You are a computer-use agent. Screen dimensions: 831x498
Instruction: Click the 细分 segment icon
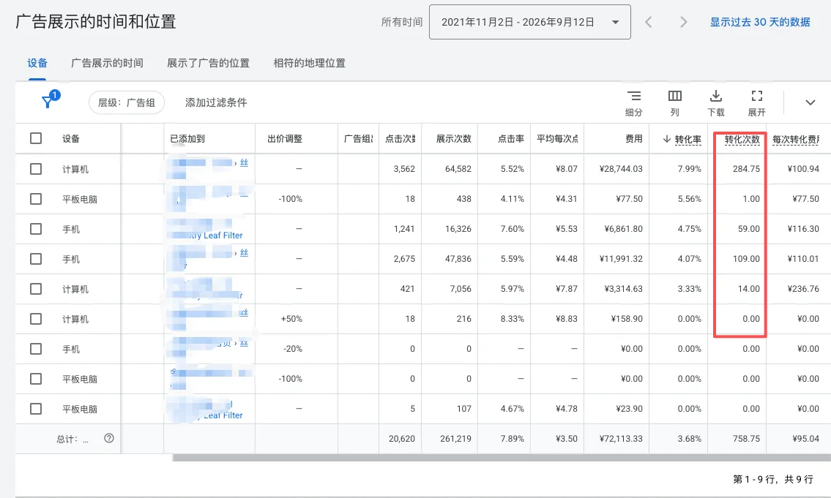click(x=634, y=97)
